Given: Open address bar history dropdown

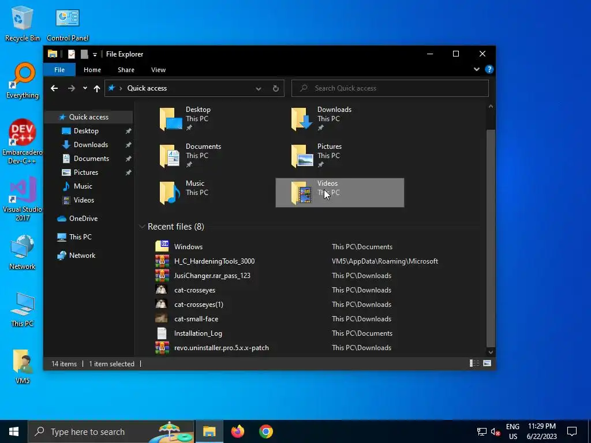Looking at the screenshot, I should click(x=258, y=88).
